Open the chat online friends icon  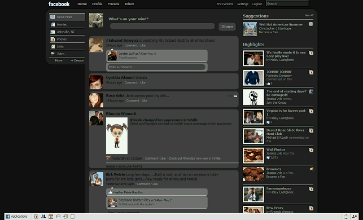[355, 217]
